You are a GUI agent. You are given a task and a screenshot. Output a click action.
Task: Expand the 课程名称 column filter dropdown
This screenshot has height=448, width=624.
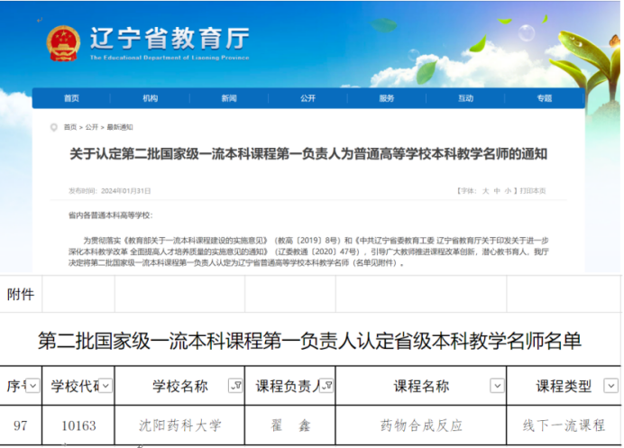coord(497,386)
